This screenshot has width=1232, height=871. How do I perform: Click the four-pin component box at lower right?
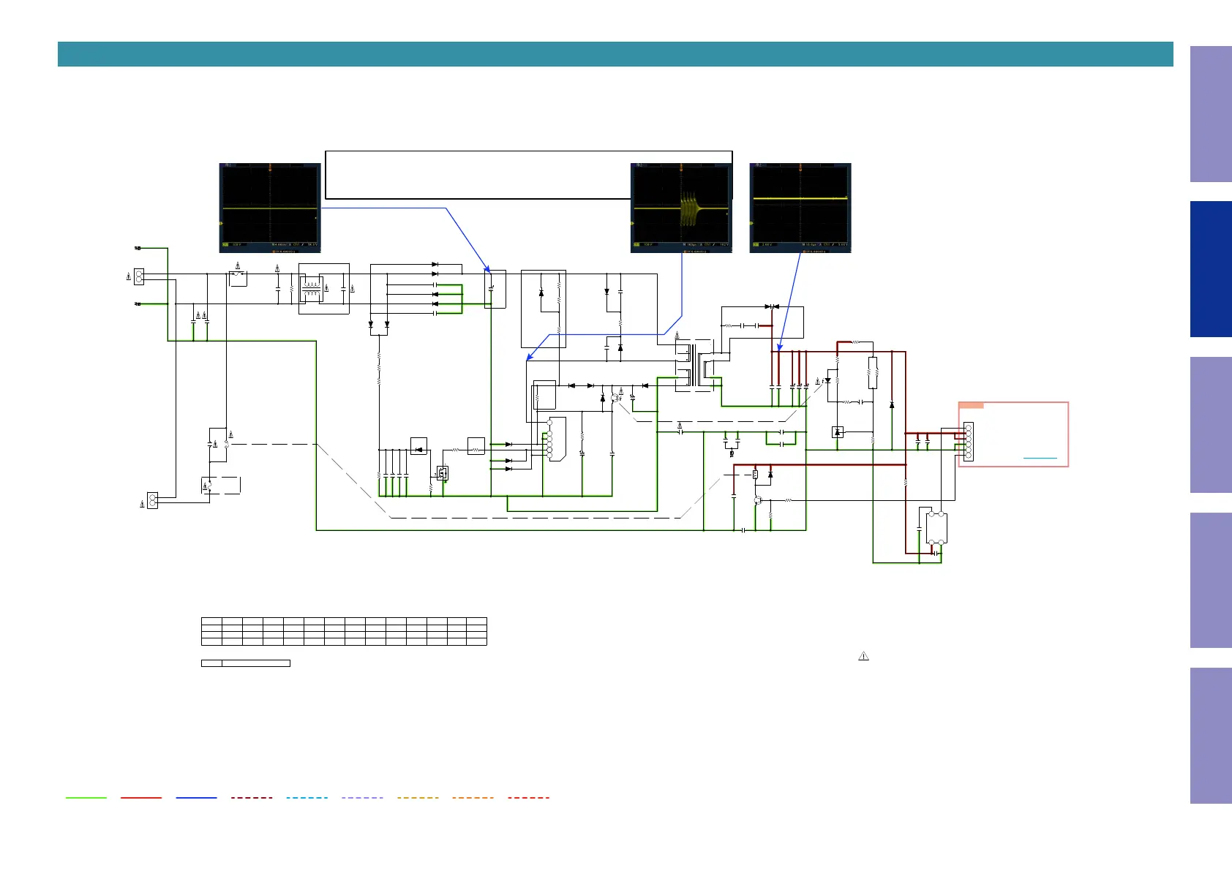[x=936, y=528]
